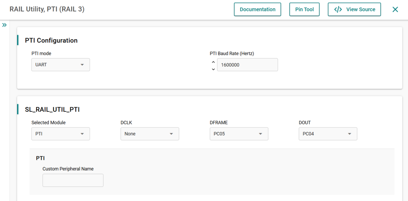Increase PTI Baud Rate with up arrow
The image size is (408, 201).
(213, 62)
